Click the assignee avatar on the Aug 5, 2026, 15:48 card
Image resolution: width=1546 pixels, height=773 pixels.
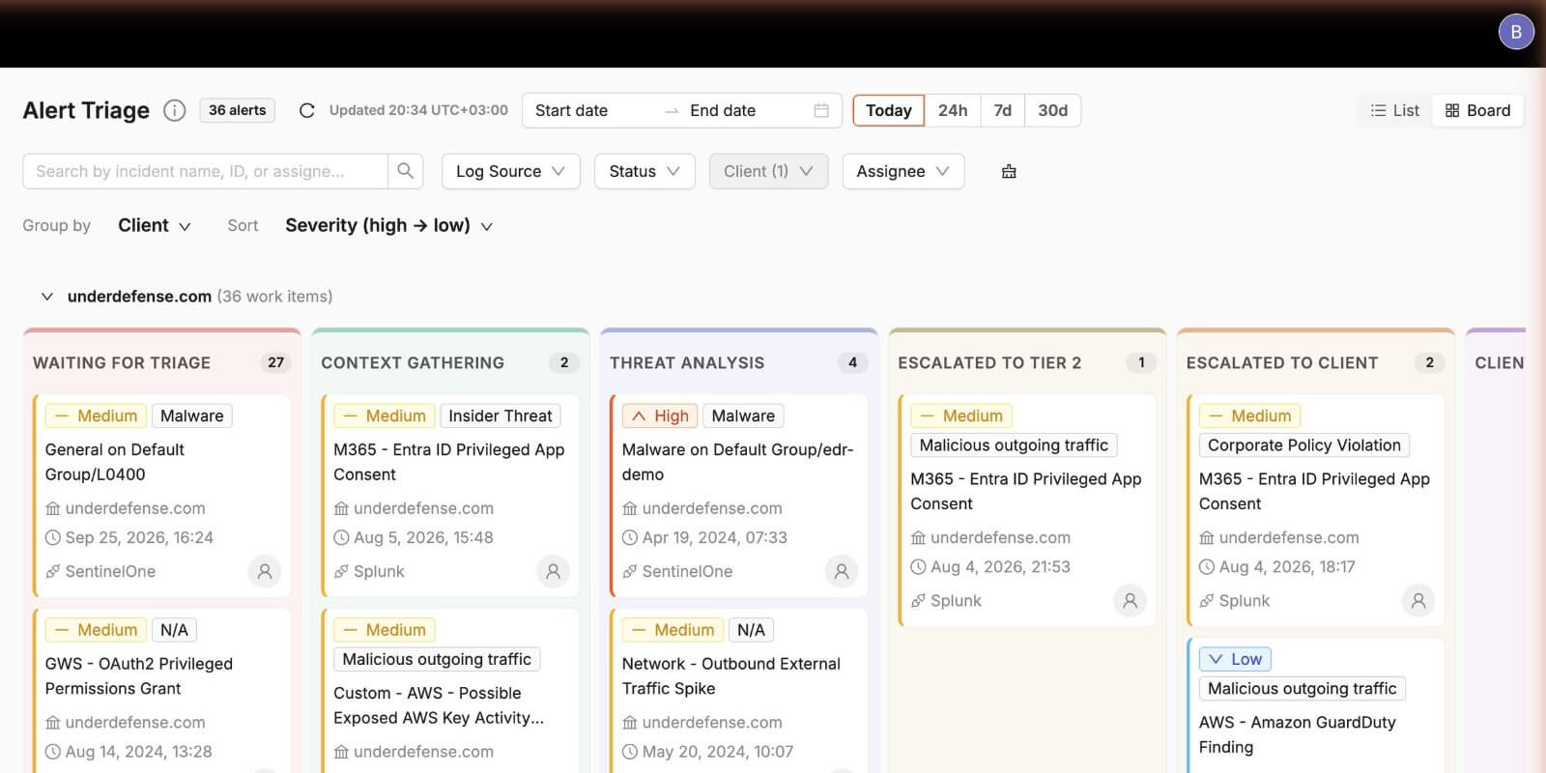point(553,571)
